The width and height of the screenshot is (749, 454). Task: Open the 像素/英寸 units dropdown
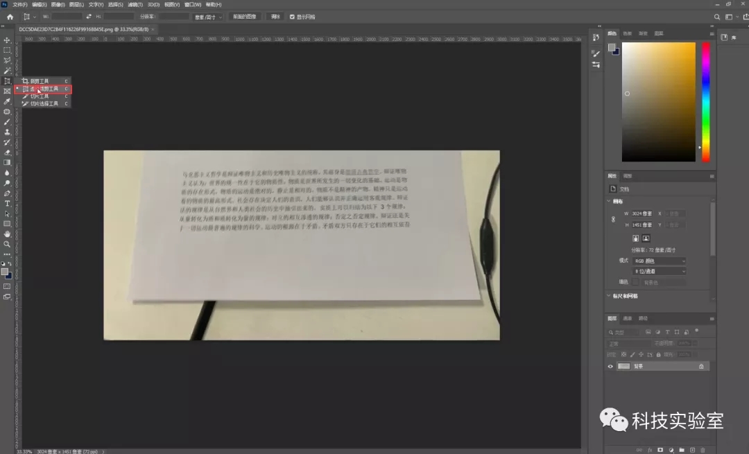pos(208,17)
